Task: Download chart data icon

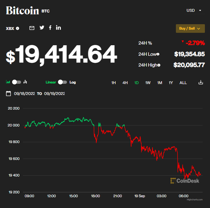Action: click(201, 82)
